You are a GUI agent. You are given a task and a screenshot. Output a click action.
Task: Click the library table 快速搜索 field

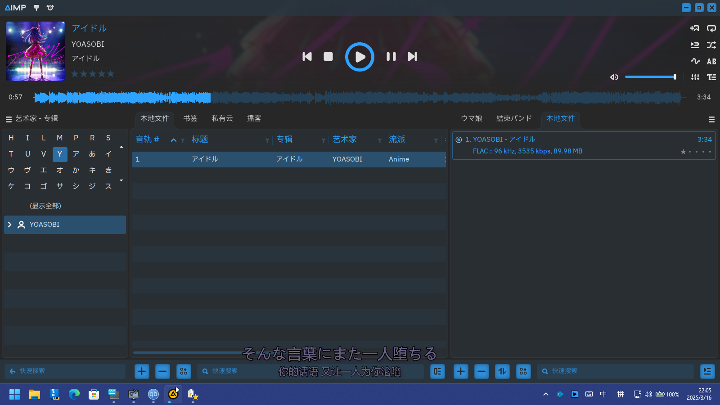point(310,371)
